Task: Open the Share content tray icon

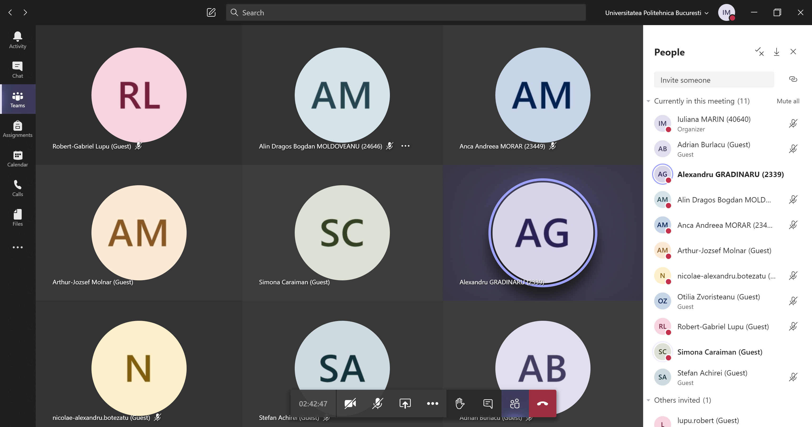Action: [405, 403]
